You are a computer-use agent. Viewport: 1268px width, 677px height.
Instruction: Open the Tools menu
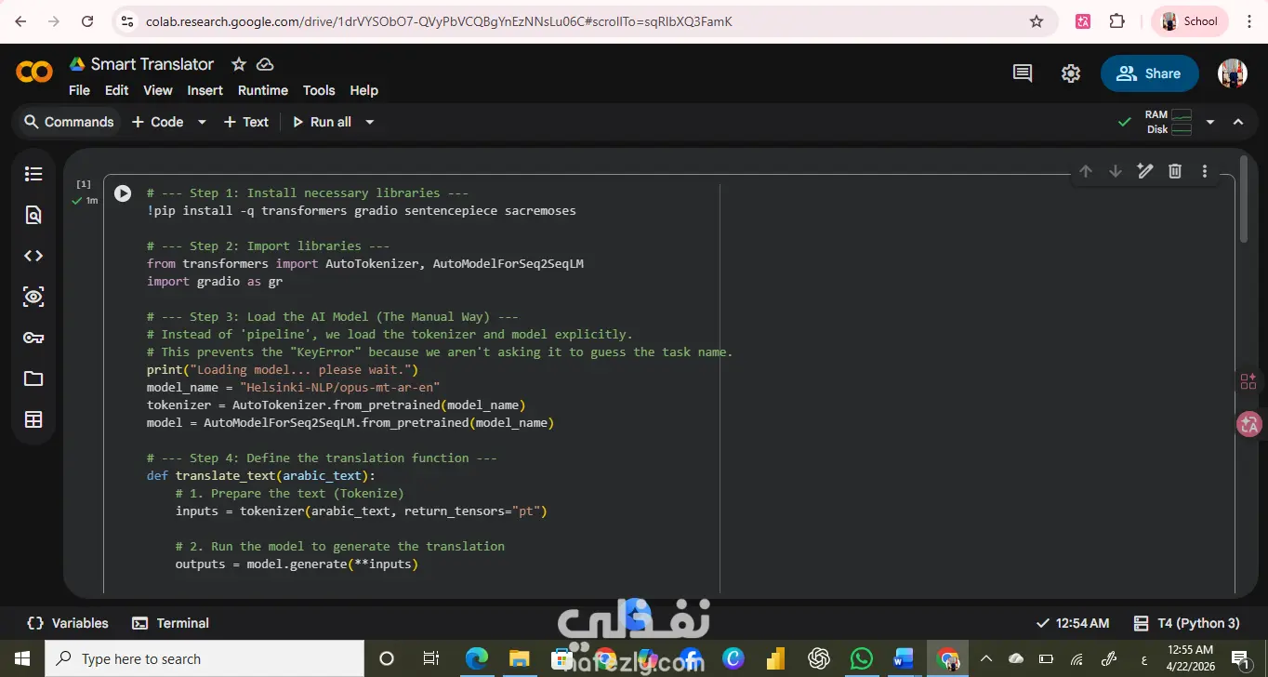click(x=319, y=90)
